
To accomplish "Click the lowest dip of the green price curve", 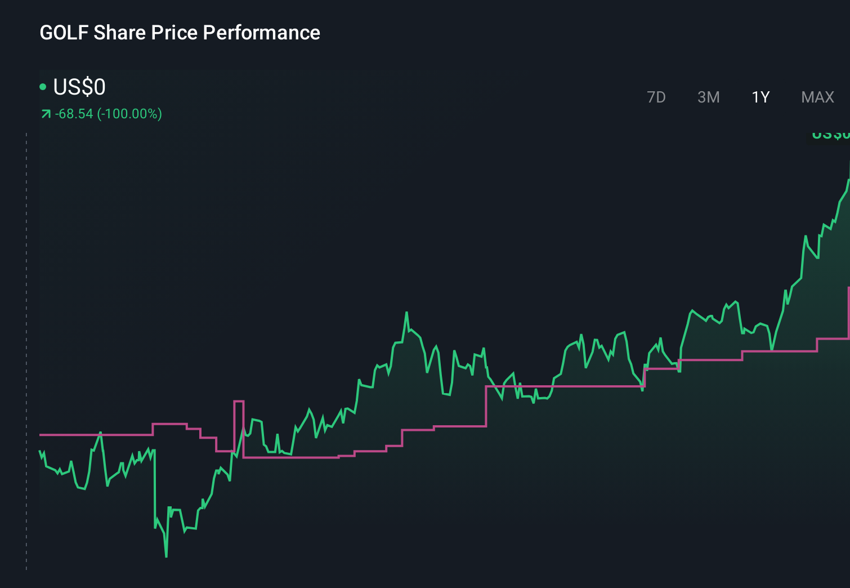I will (x=166, y=556).
